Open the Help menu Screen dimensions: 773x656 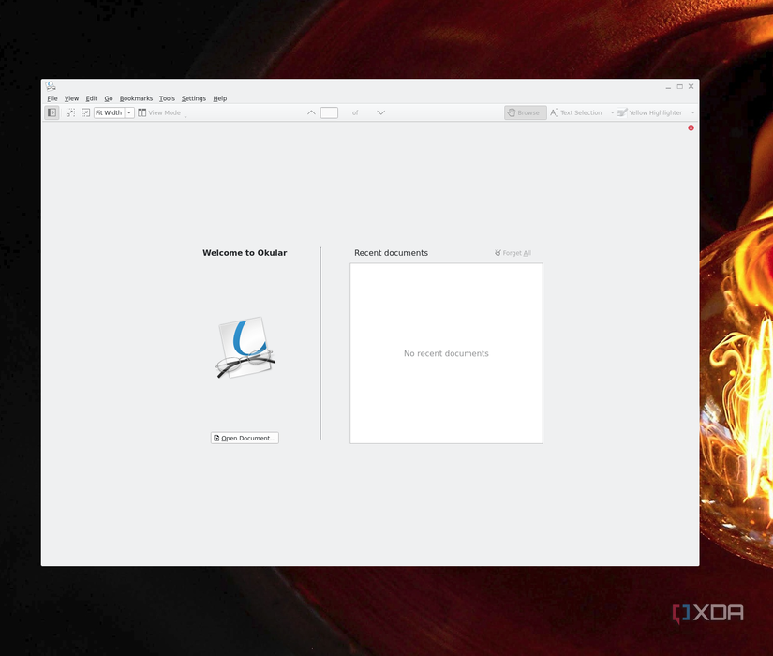(220, 98)
